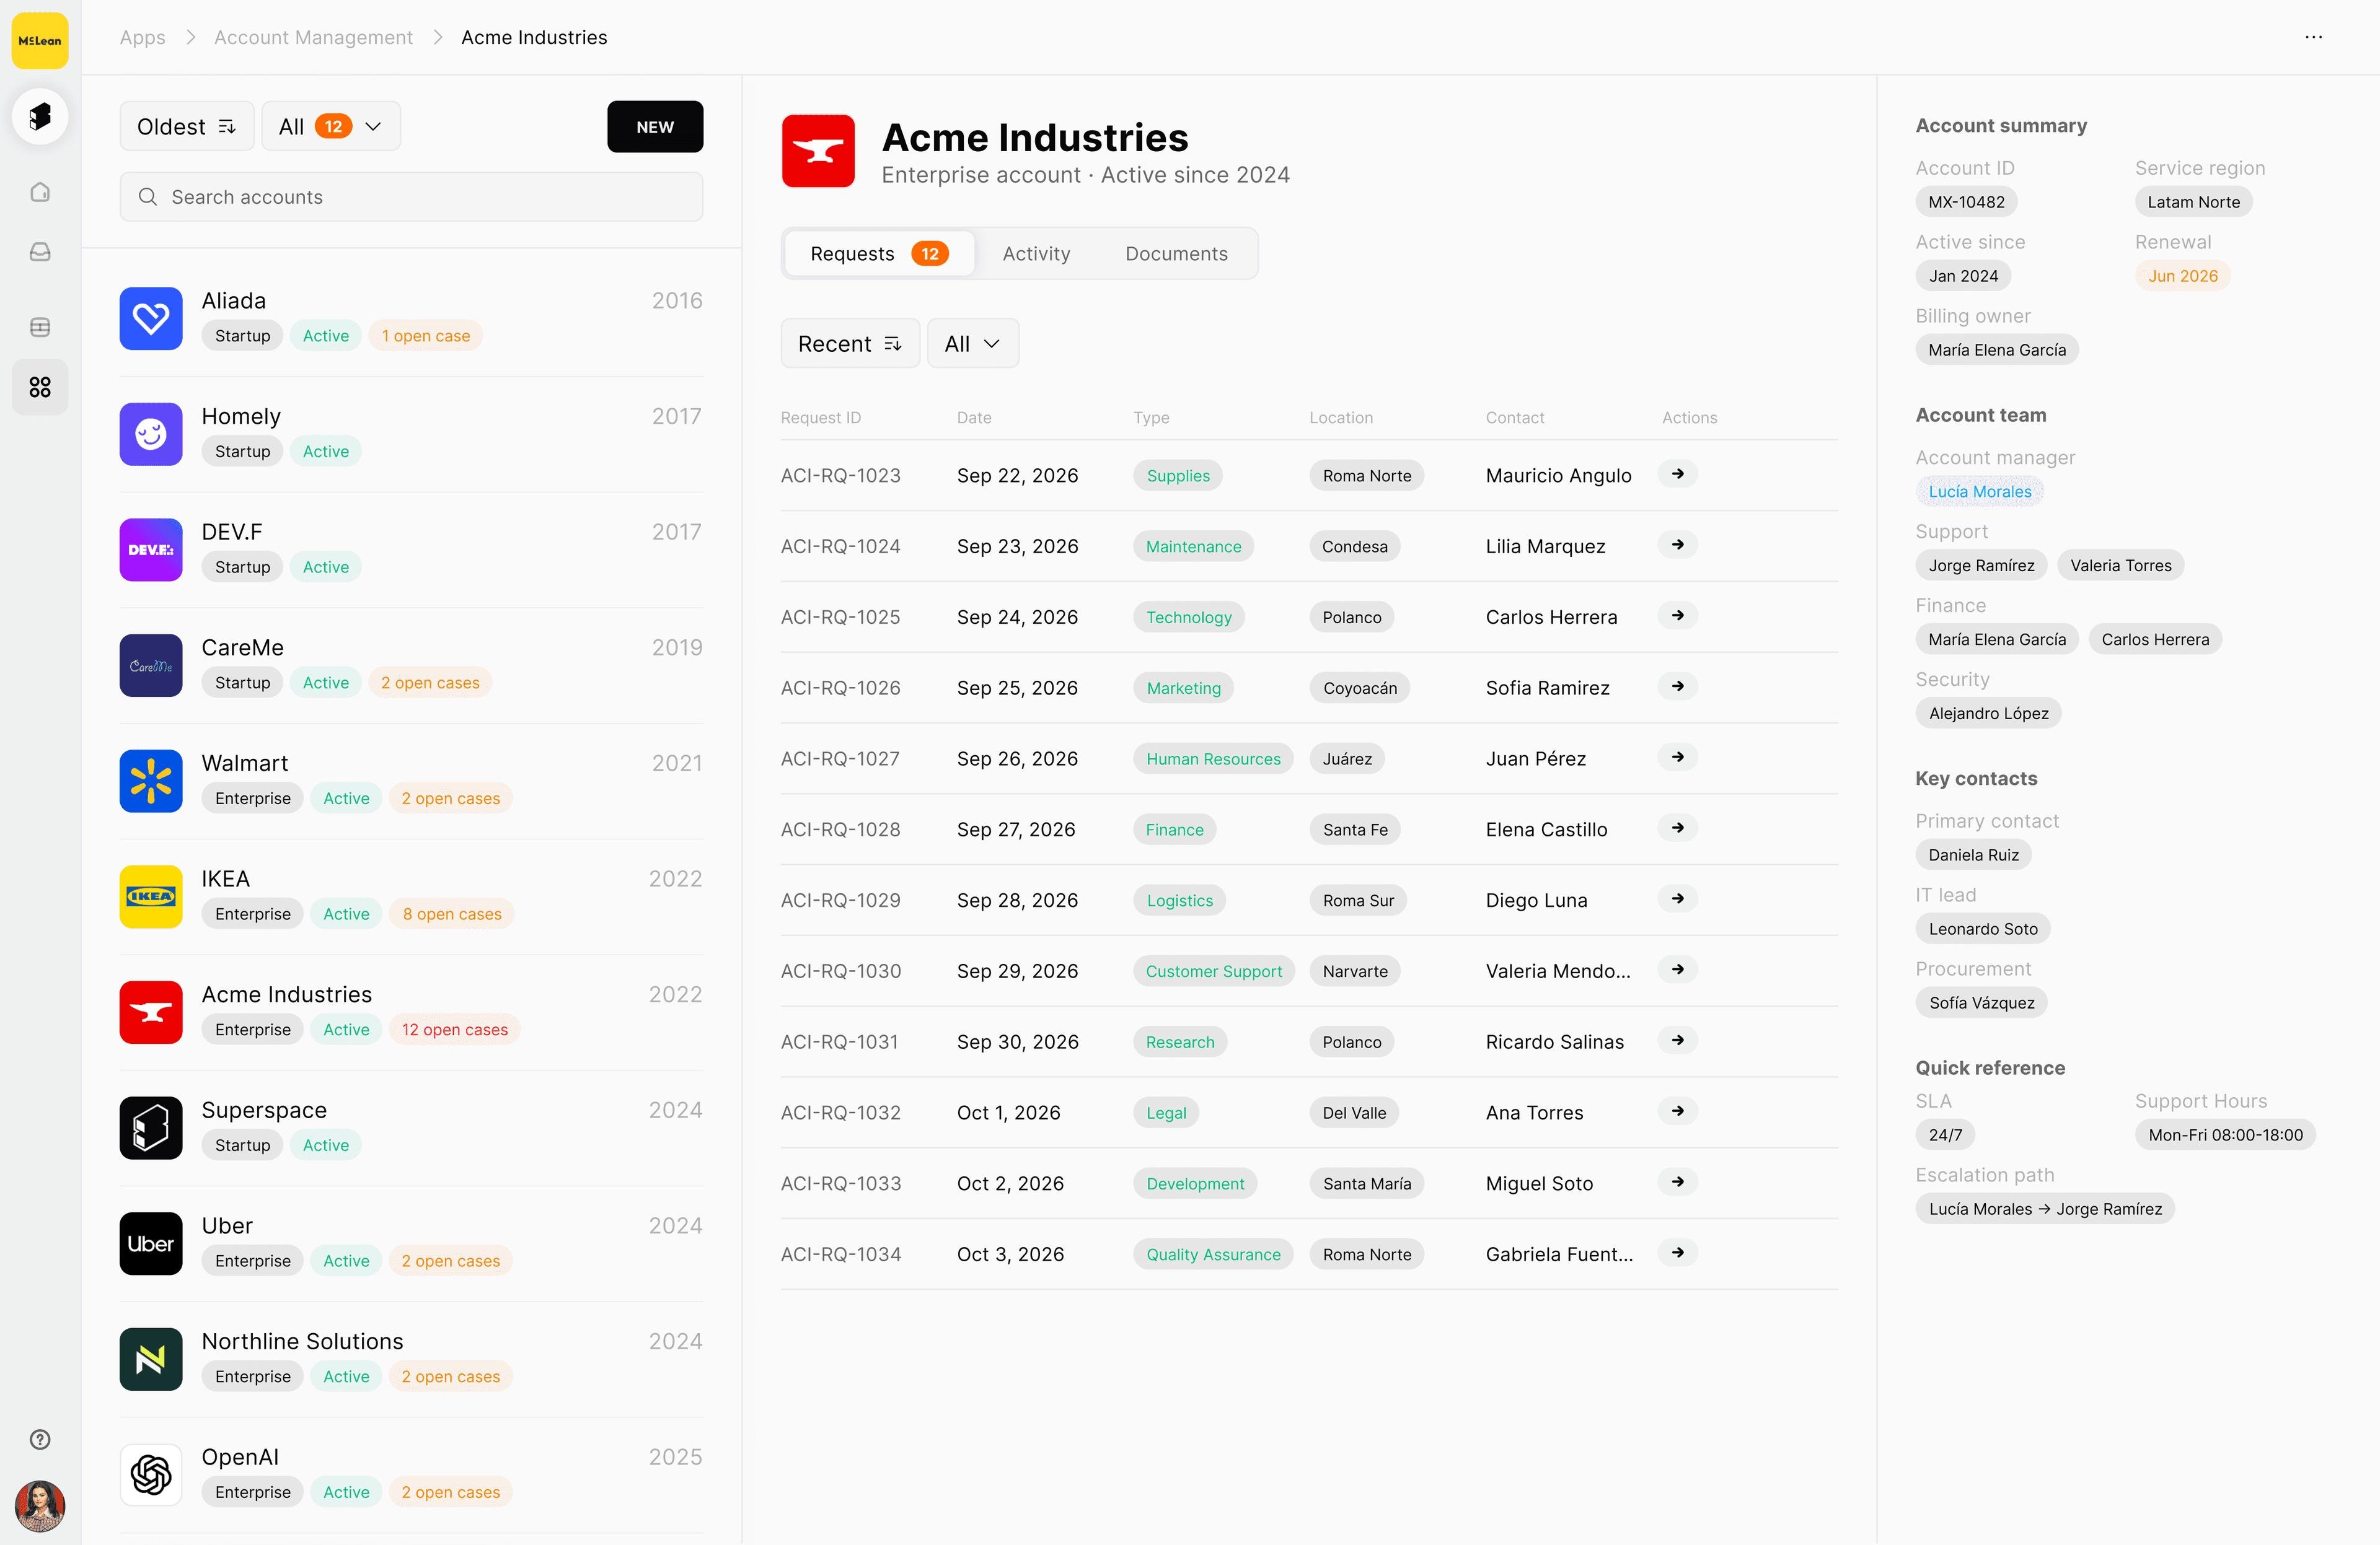Select the CareMe account in list
The height and width of the screenshot is (1545, 2380).
(x=411, y=665)
